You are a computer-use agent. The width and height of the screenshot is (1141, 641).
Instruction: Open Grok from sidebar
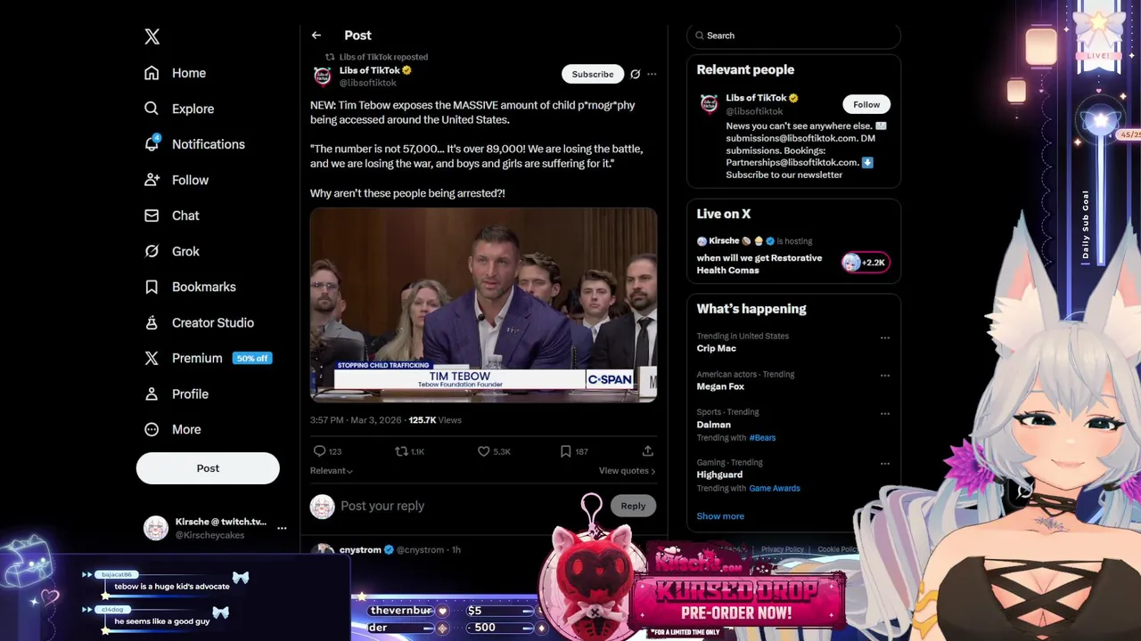coord(172,251)
